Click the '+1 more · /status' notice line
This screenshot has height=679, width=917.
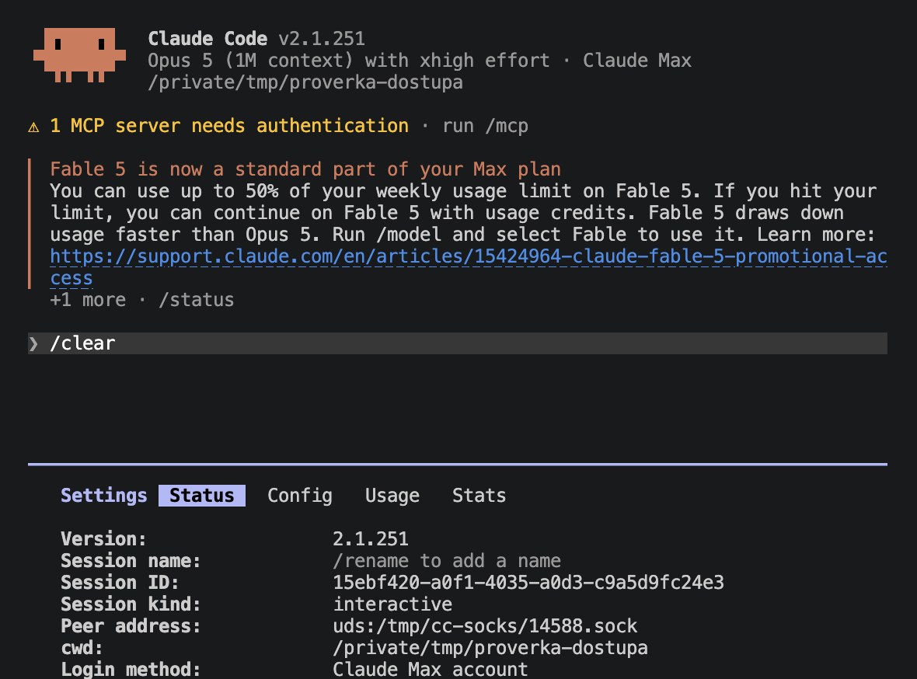142,300
